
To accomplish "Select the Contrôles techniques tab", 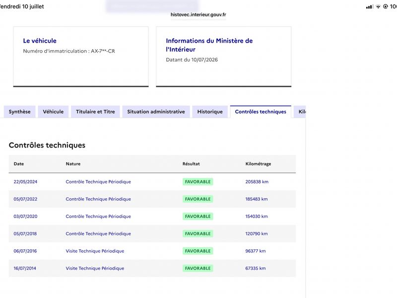I will pos(261,112).
